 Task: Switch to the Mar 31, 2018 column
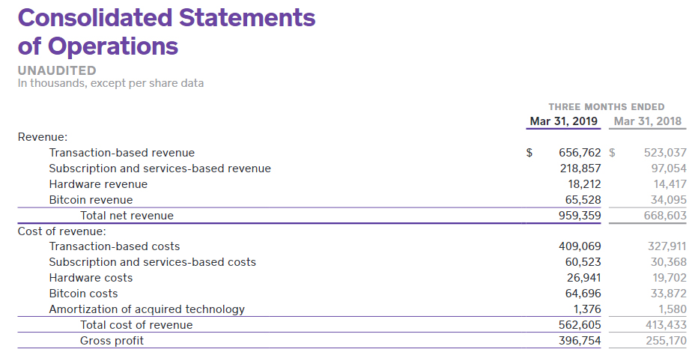[647, 122]
